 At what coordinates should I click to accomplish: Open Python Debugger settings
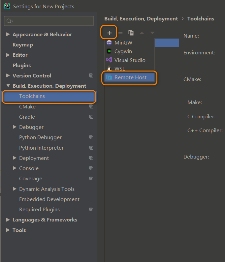(x=40, y=137)
